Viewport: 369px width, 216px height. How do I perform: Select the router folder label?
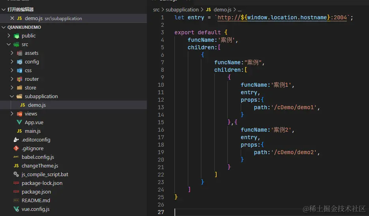(32, 79)
